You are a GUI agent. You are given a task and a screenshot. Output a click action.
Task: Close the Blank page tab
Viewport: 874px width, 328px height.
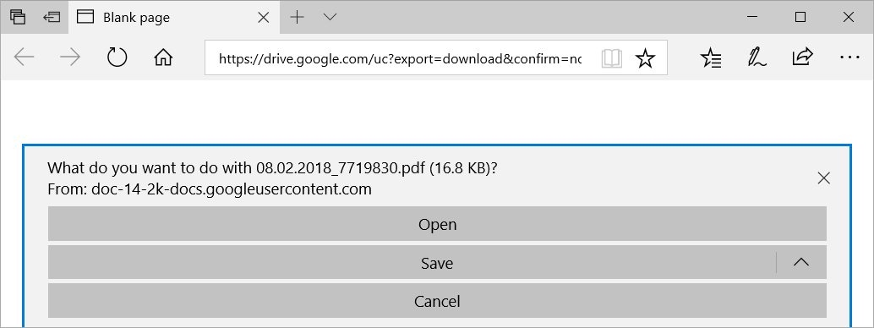pyautogui.click(x=264, y=18)
